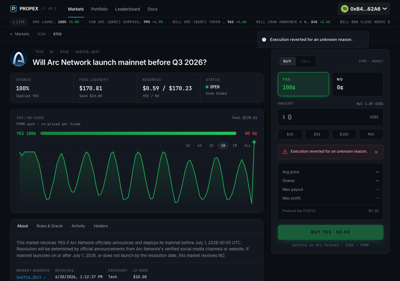The image size is (400, 281).
Task: Click the Avg price row
Action: (x=331, y=172)
